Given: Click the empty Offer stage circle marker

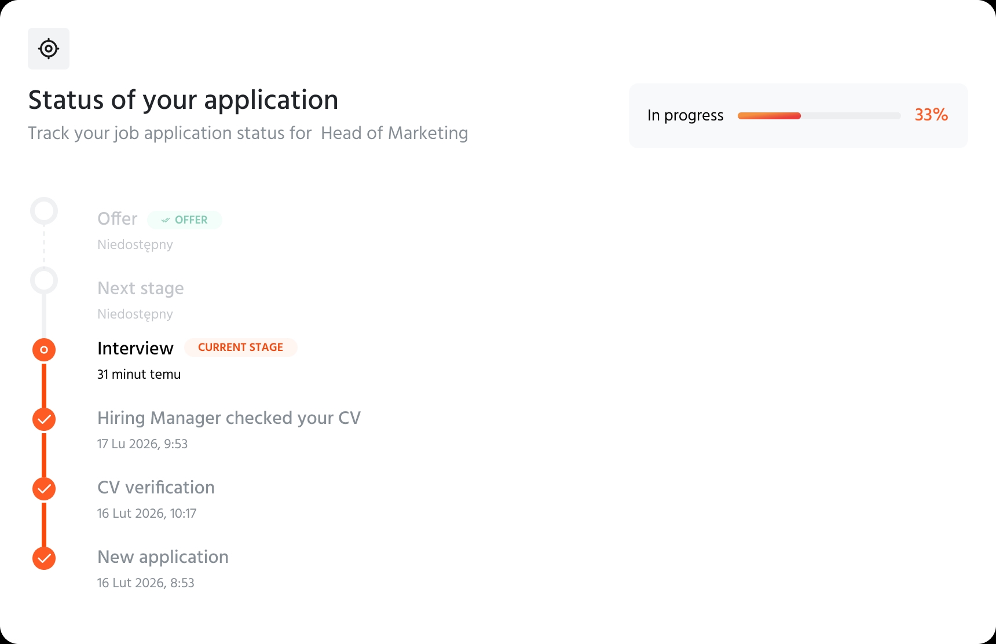Looking at the screenshot, I should [44, 211].
